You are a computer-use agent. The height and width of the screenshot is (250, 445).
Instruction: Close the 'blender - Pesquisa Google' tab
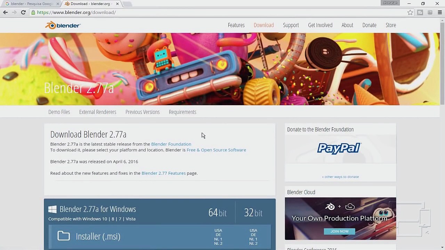click(x=58, y=4)
